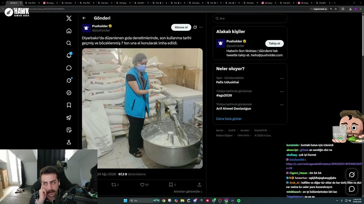This screenshot has height=204, width=364.
Task: Click the rocket icon in sidebar
Action: (x=69, y=118)
